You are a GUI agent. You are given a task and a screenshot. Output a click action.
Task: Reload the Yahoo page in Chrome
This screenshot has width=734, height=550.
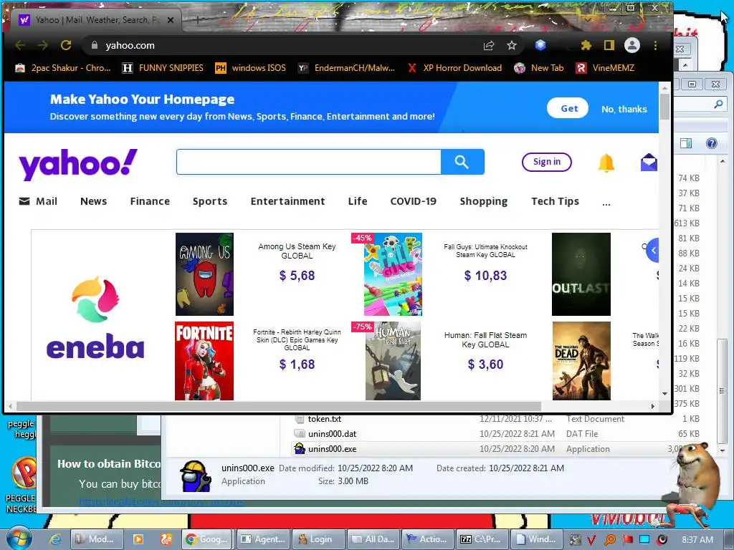[66, 45]
